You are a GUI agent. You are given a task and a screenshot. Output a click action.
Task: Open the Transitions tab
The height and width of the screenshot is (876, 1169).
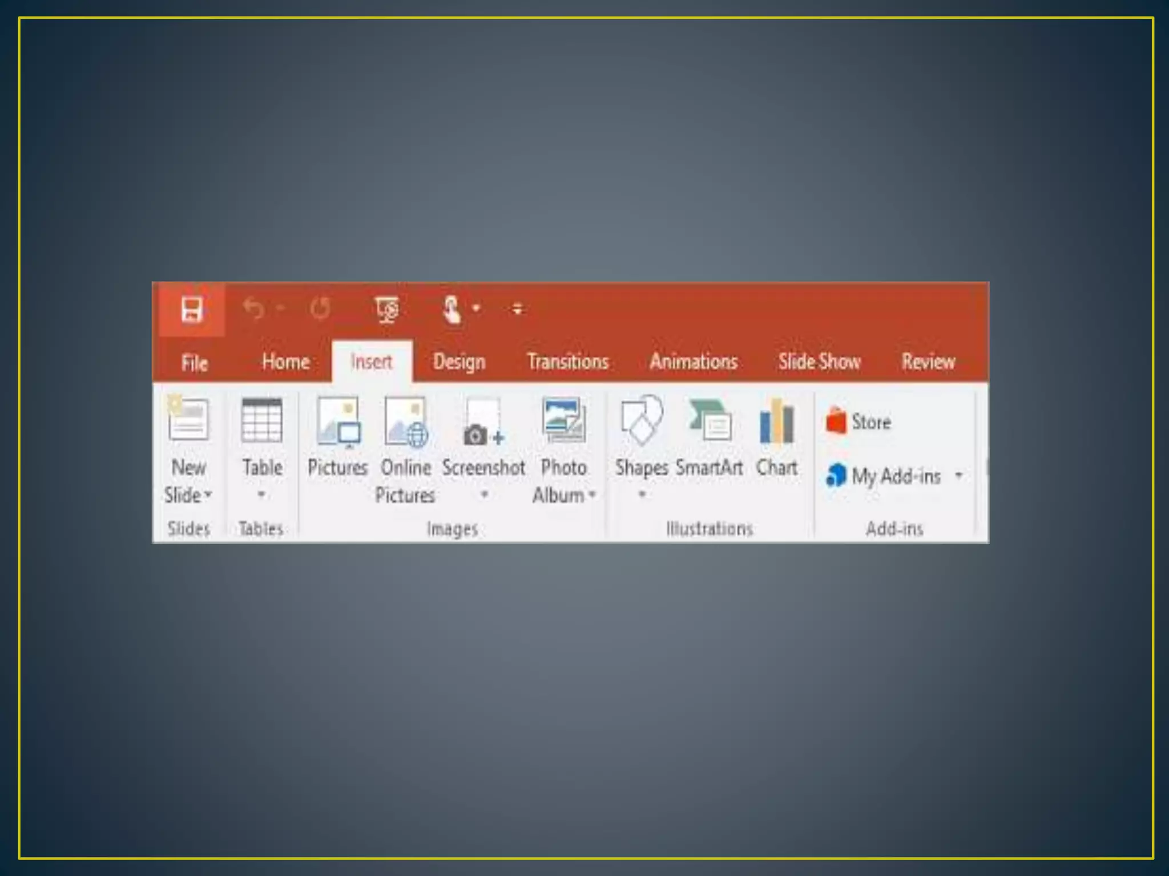pyautogui.click(x=567, y=362)
